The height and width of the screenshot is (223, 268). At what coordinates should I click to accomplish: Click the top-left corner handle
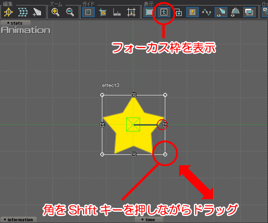pos(102,95)
